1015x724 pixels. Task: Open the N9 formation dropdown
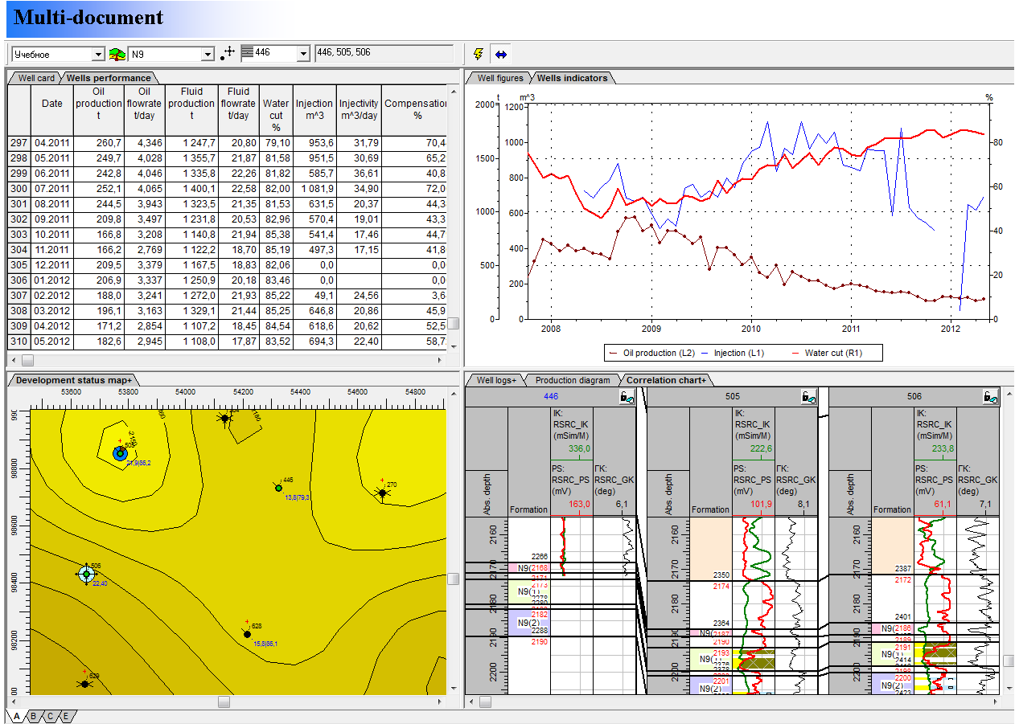click(x=208, y=54)
